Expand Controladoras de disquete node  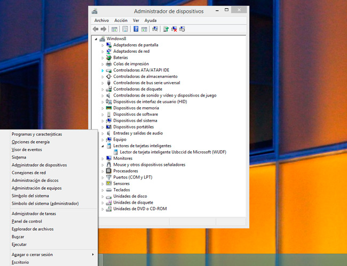coord(102,90)
